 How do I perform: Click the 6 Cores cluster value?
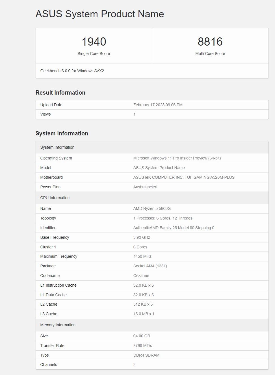(x=140, y=247)
